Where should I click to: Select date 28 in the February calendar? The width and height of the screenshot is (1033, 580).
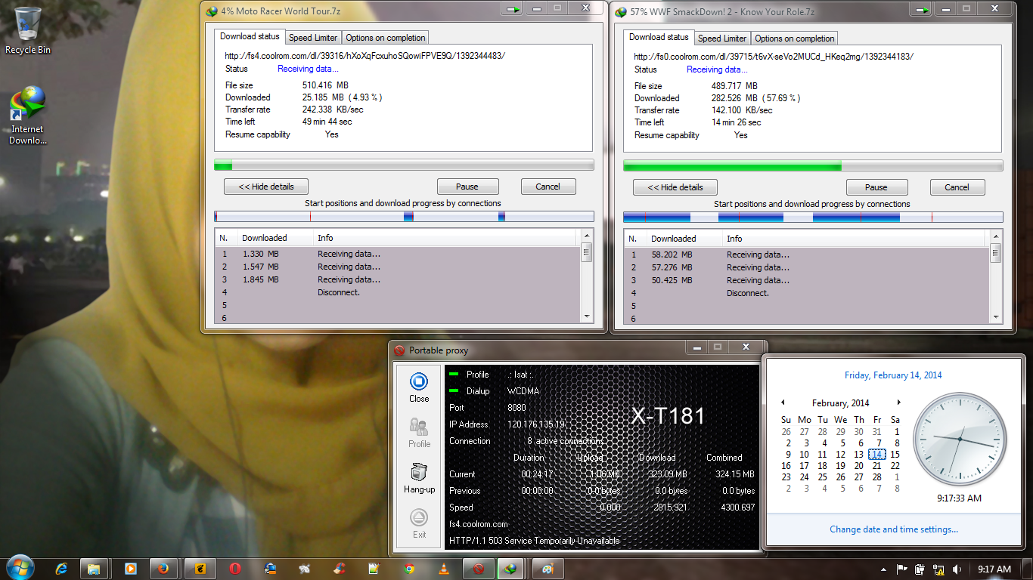pyautogui.click(x=877, y=477)
